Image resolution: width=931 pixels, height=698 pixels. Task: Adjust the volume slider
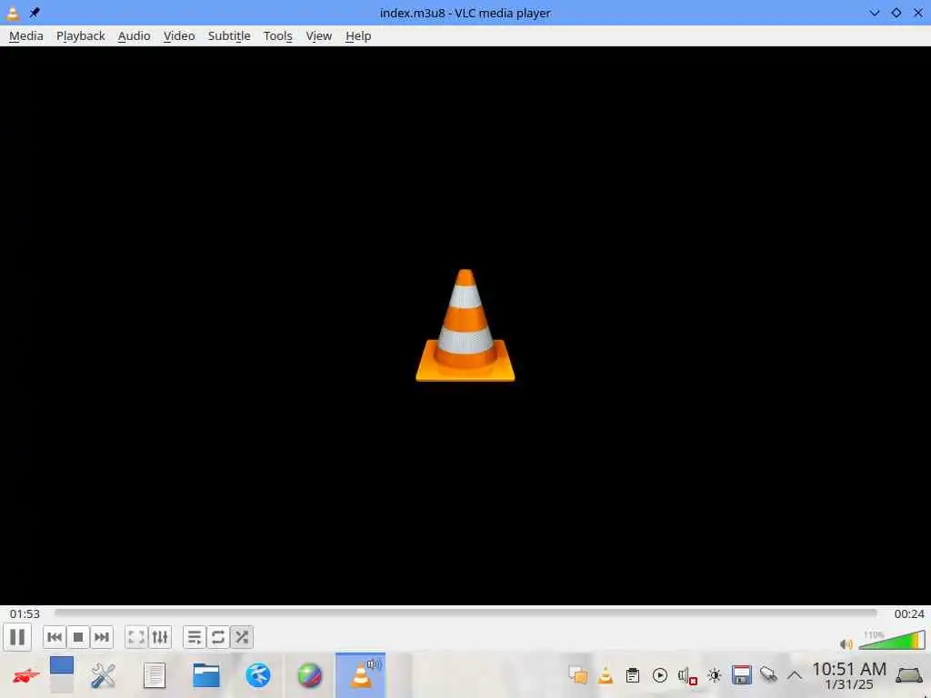[892, 641]
